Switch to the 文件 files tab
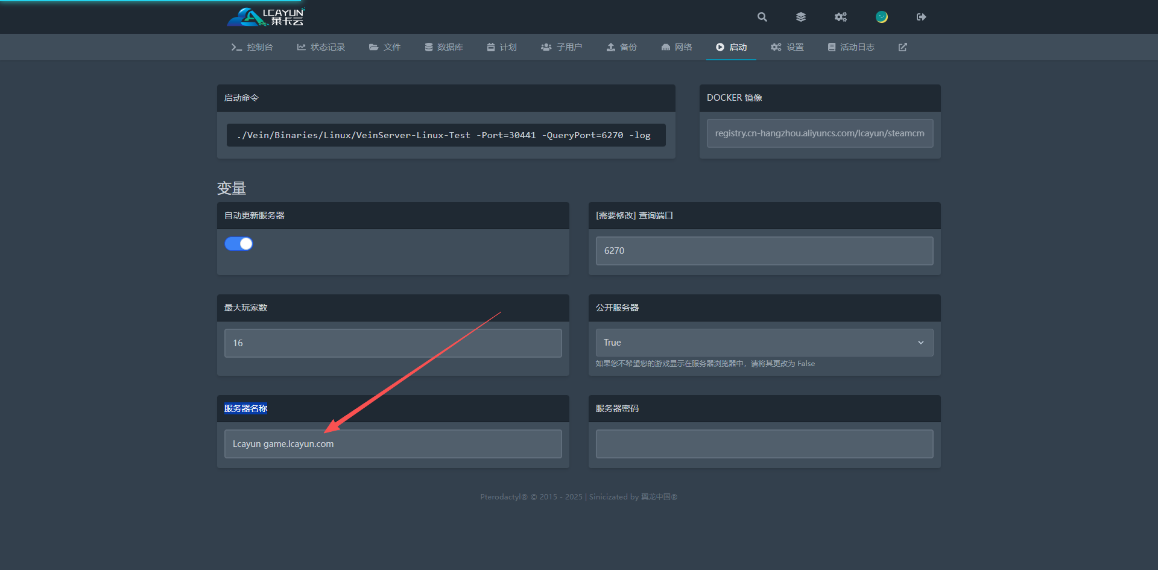This screenshot has height=570, width=1158. (x=385, y=47)
